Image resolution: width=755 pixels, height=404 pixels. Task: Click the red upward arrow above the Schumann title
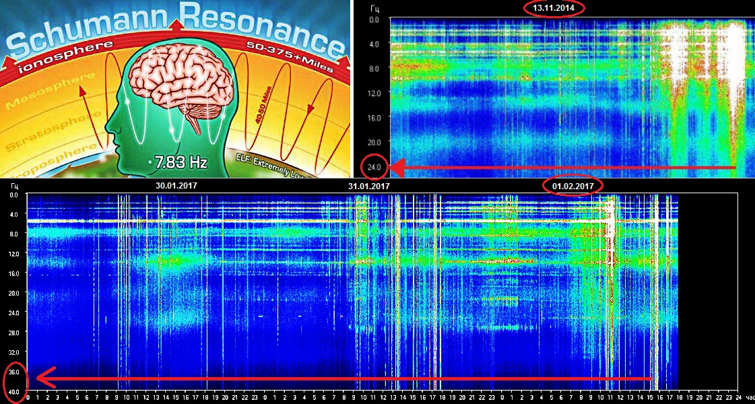(176, 24)
